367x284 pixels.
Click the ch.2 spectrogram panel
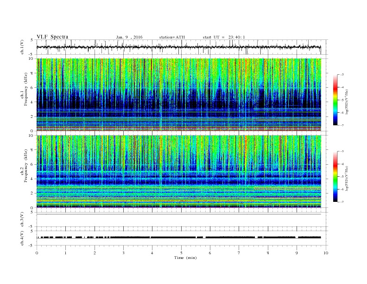coord(179,172)
